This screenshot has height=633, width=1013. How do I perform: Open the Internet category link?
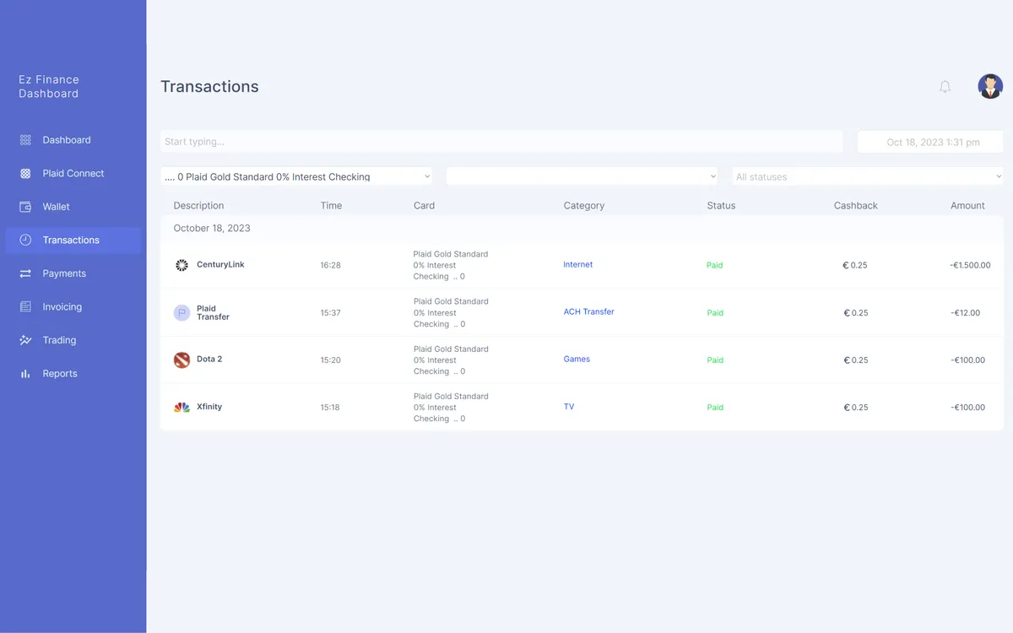point(578,264)
